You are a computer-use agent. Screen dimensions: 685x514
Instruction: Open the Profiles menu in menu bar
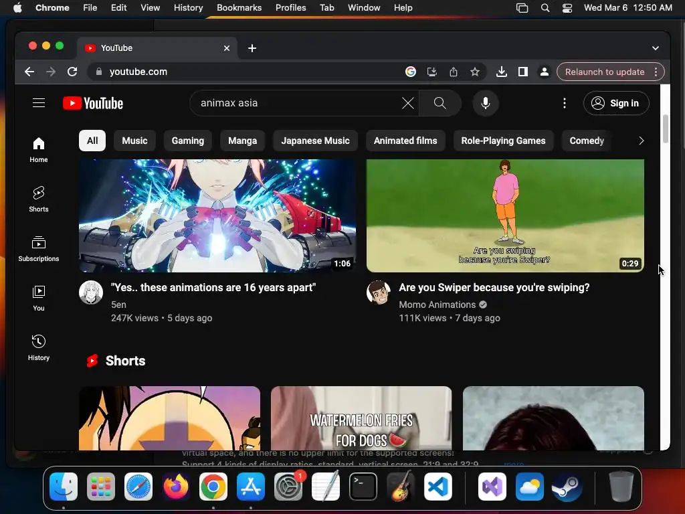[290, 8]
